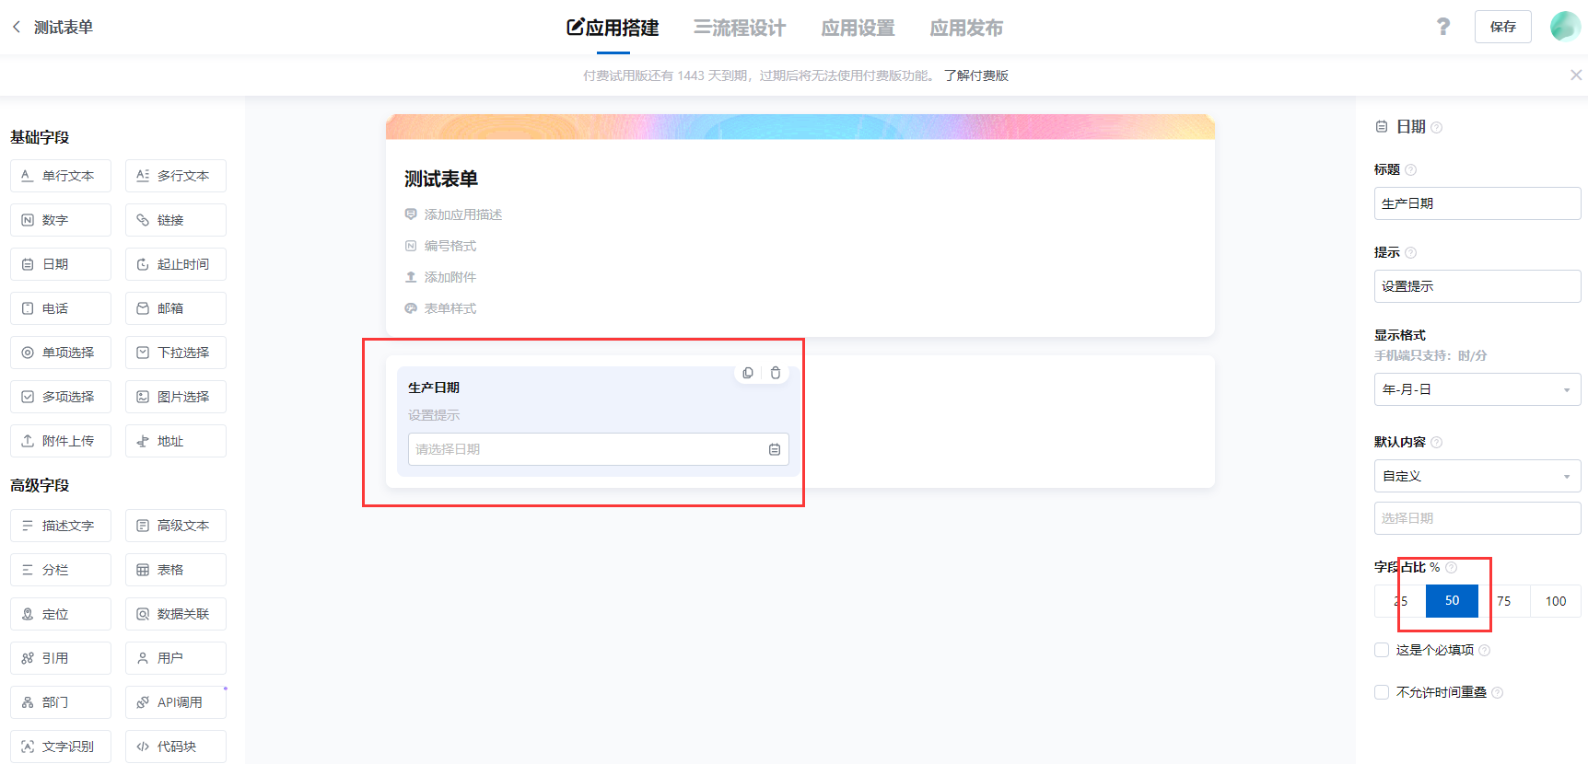Check the 不允许时间重叠 option
This screenshot has height=764, width=1588.
pyautogui.click(x=1382, y=692)
